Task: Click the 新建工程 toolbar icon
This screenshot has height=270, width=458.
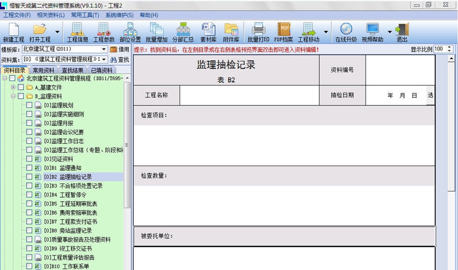Action: pos(13,32)
